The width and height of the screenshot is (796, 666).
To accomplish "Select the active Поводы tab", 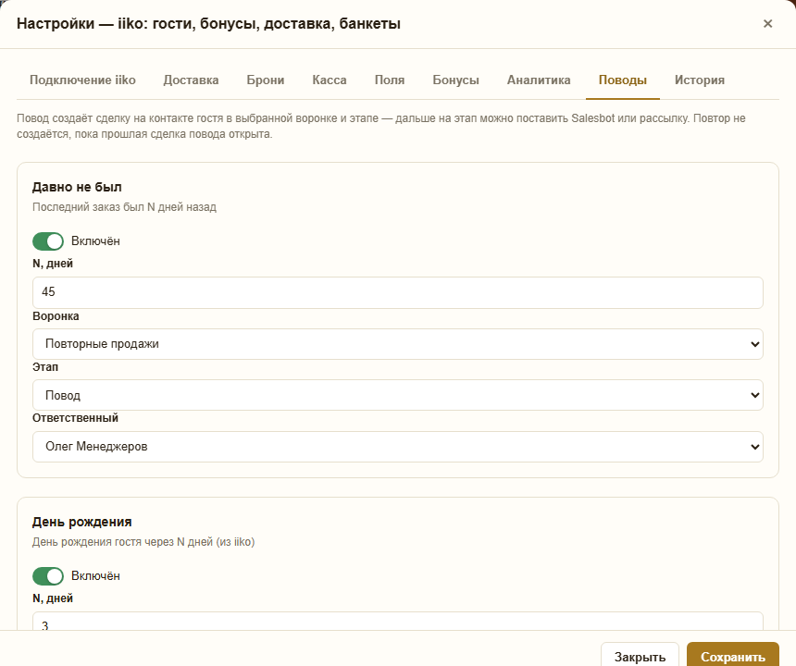I will 622,80.
